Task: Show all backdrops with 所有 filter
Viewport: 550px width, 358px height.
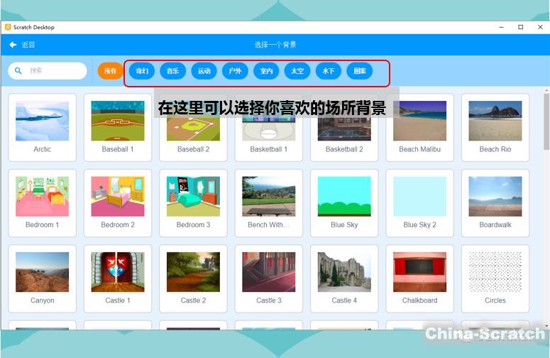Action: point(110,71)
